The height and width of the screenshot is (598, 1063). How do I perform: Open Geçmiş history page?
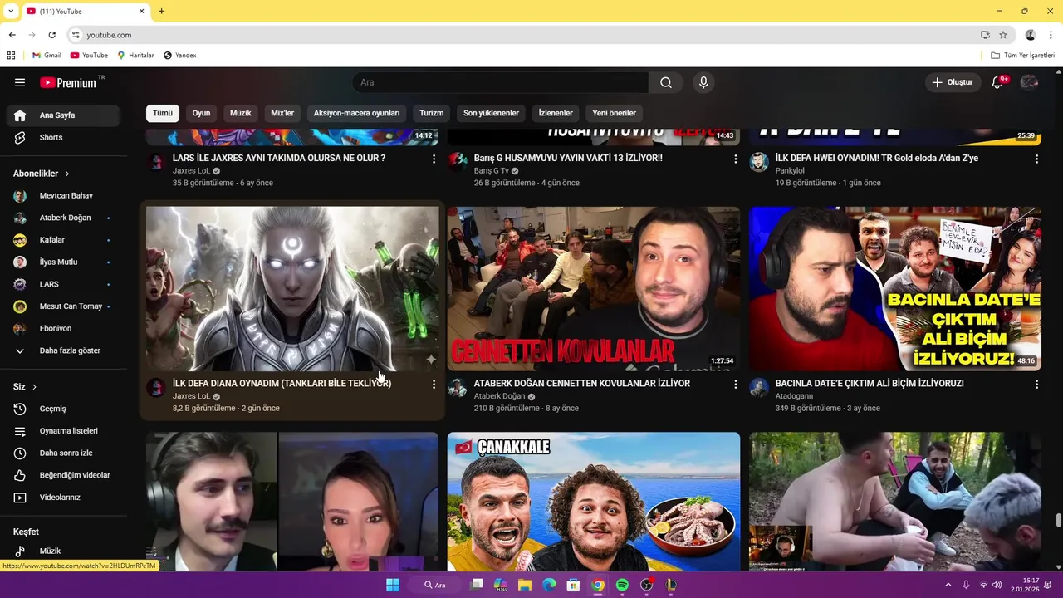(x=63, y=409)
